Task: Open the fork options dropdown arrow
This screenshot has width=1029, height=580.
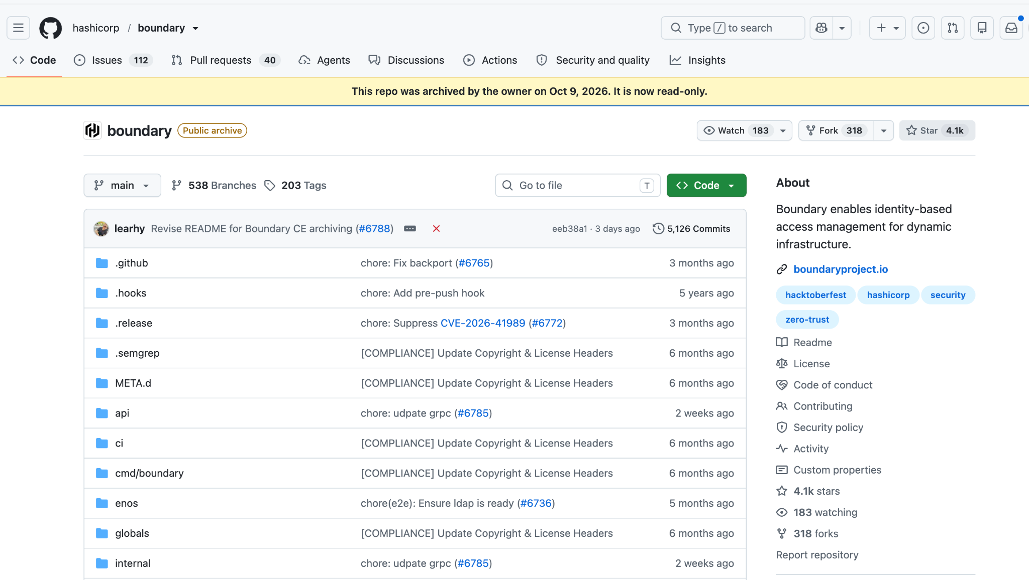Action: pyautogui.click(x=884, y=130)
